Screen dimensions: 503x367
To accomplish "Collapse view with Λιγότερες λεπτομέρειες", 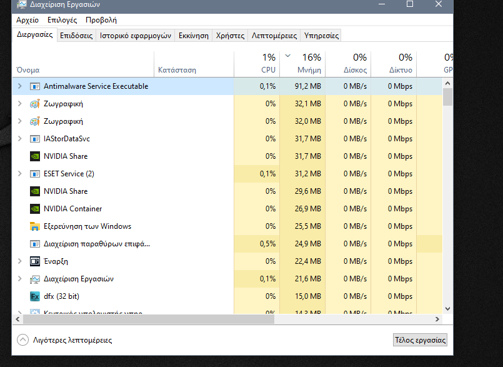I will pyautogui.click(x=66, y=340).
